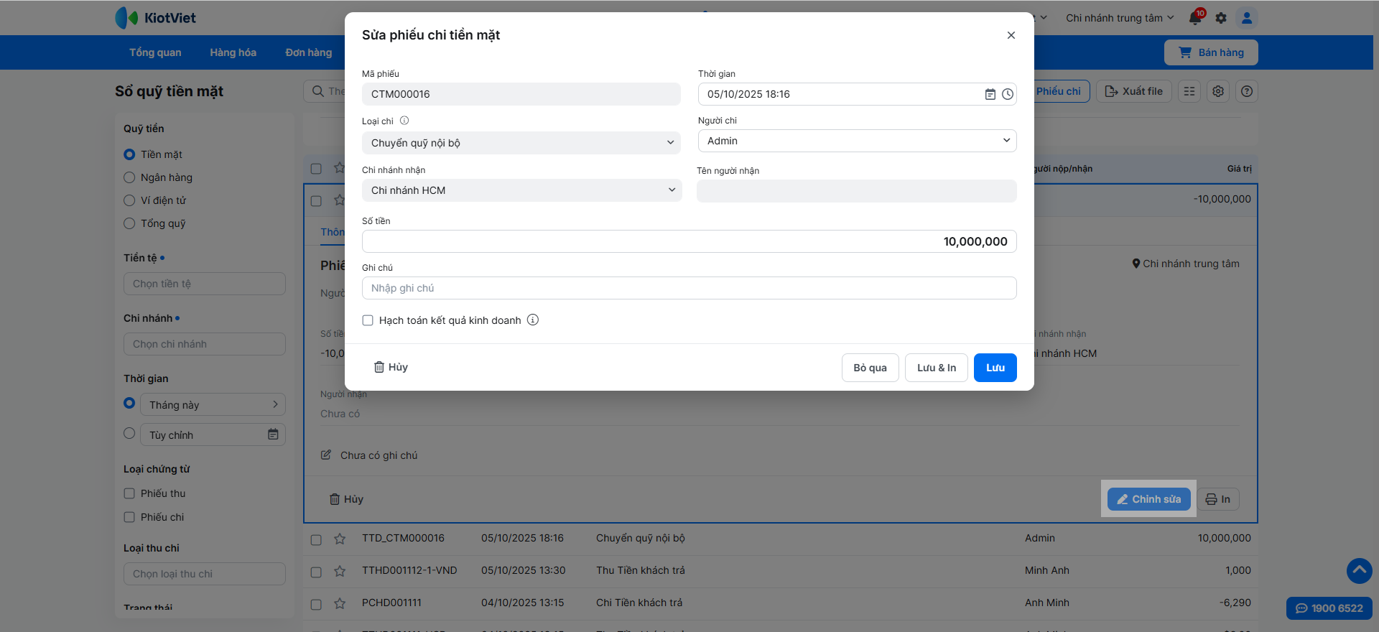Image resolution: width=1379 pixels, height=632 pixels.
Task: Enable Hạch toán kết quả kinh doanh
Action: tap(368, 320)
